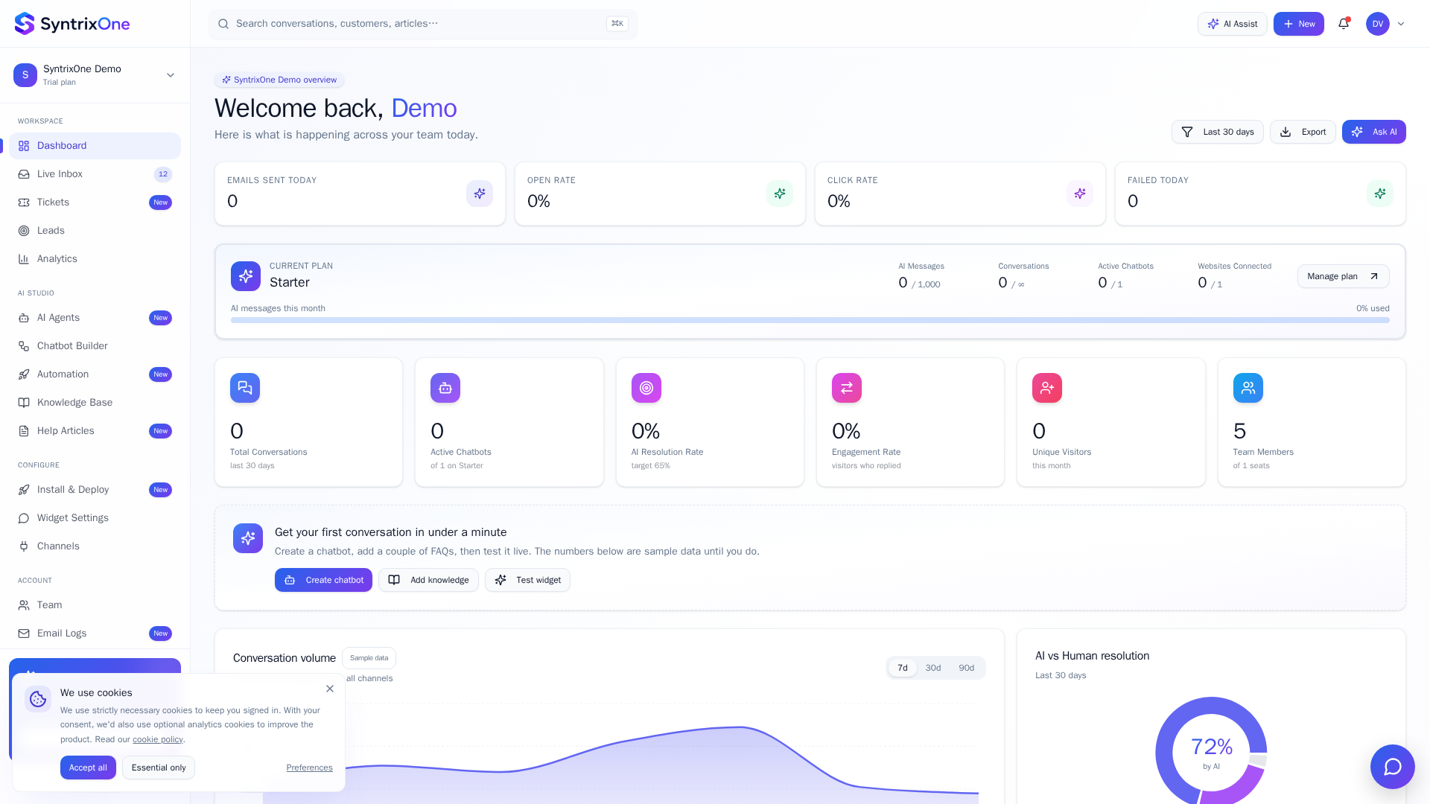
Task: Click the New button in header
Action: point(1298,24)
